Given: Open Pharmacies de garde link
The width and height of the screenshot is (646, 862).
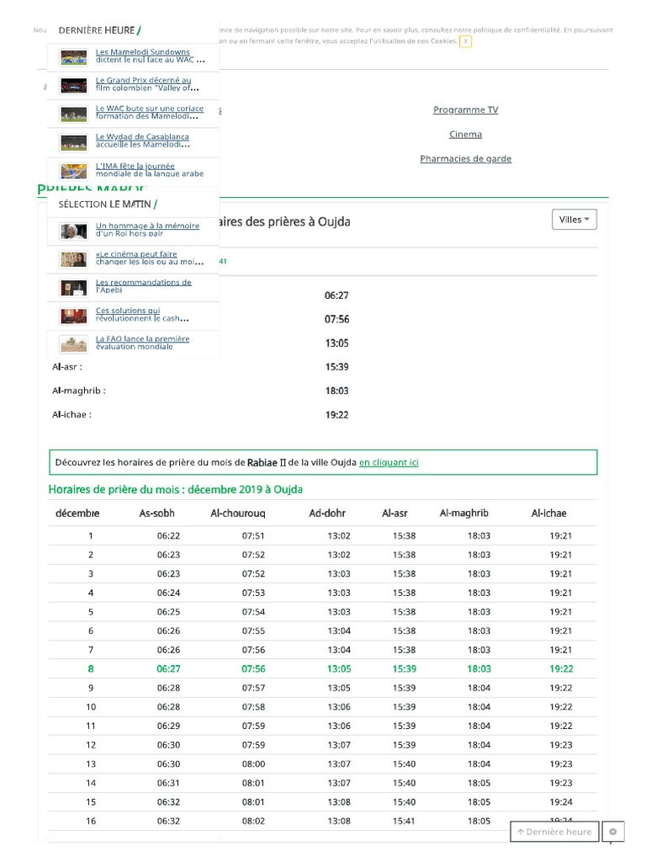Looking at the screenshot, I should (x=465, y=159).
